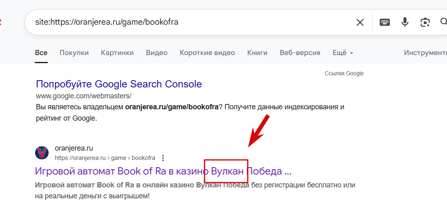Image resolution: width=447 pixels, height=219 pixels.
Task: Open the Инструменты search tools
Action: click(425, 53)
